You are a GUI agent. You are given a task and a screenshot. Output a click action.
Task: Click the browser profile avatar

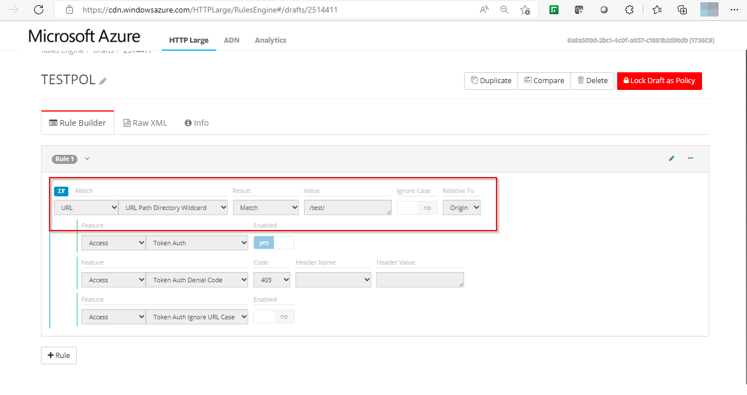pos(709,10)
